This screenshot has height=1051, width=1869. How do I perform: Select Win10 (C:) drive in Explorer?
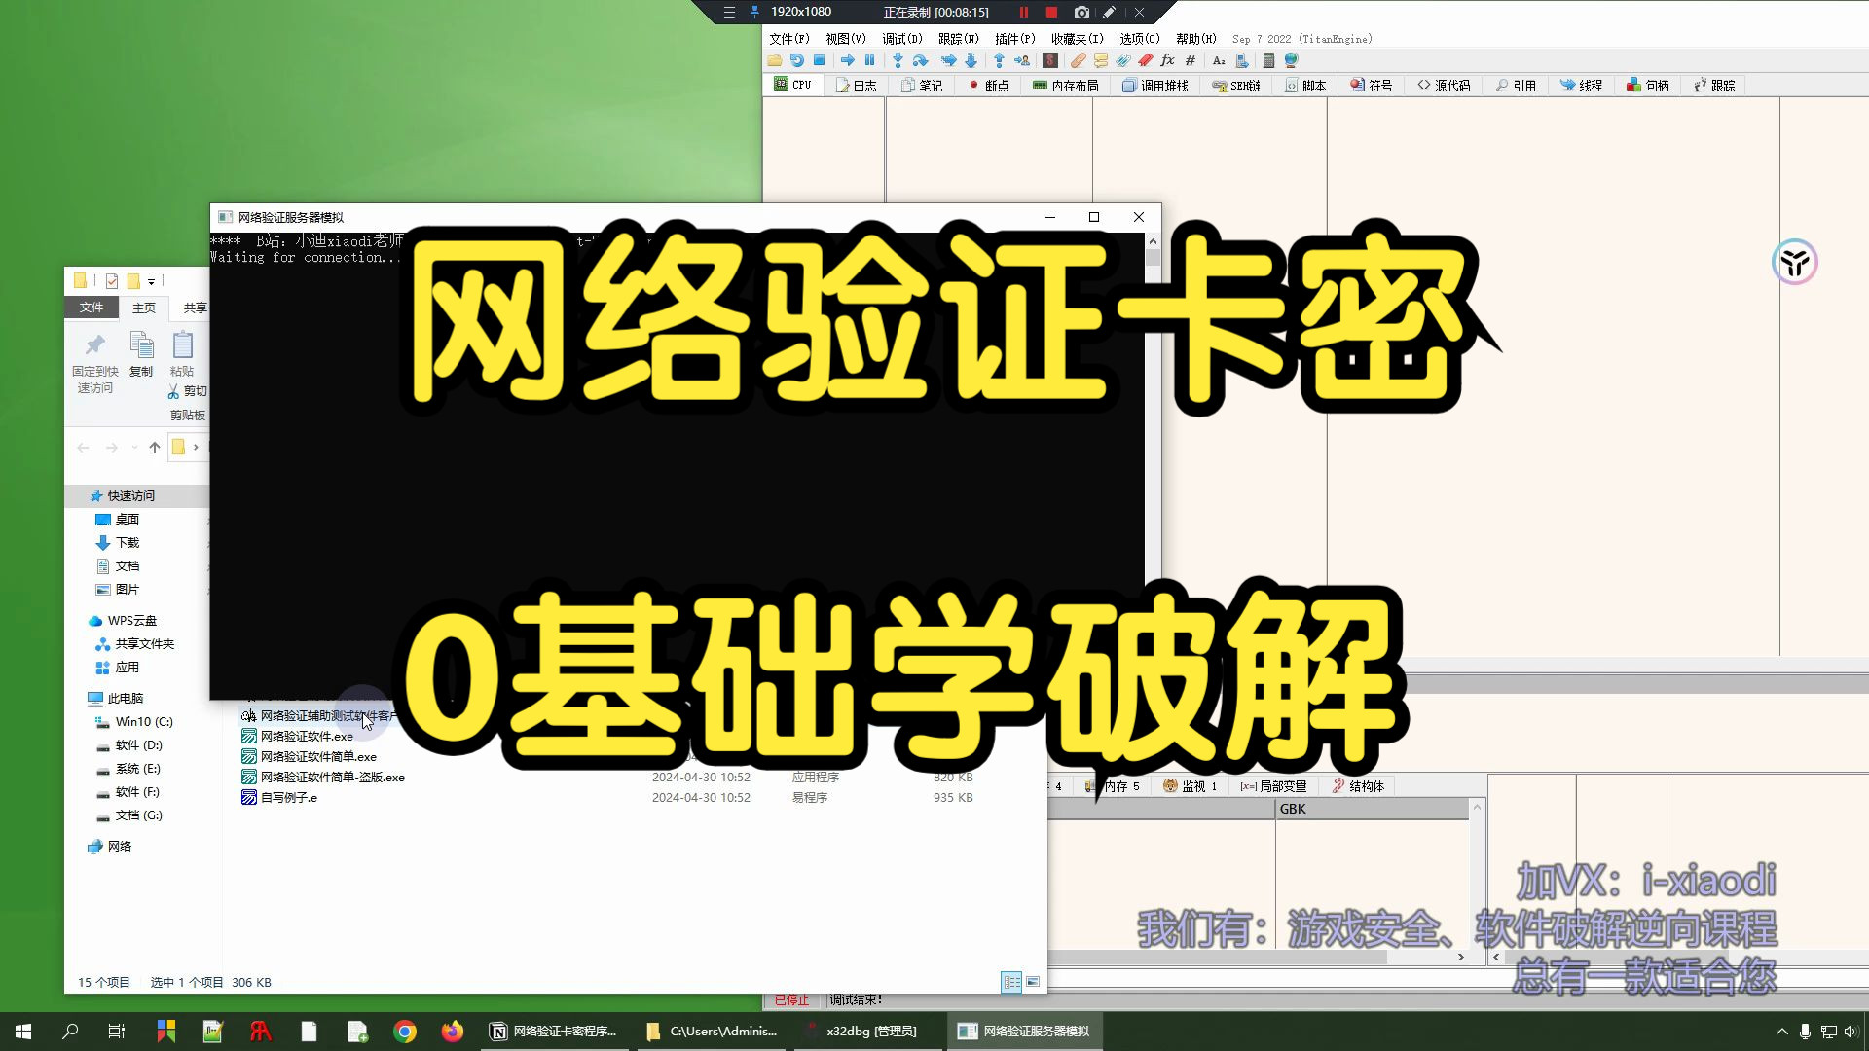pos(144,722)
